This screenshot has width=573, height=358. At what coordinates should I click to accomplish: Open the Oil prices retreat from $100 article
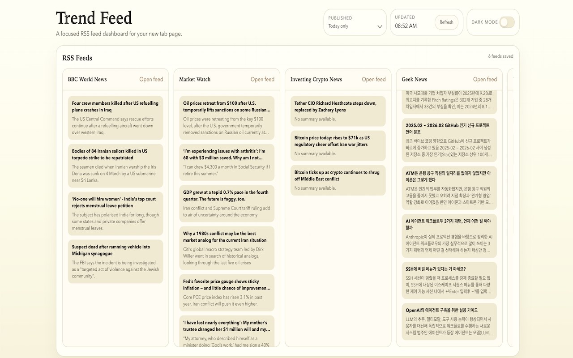point(227,118)
